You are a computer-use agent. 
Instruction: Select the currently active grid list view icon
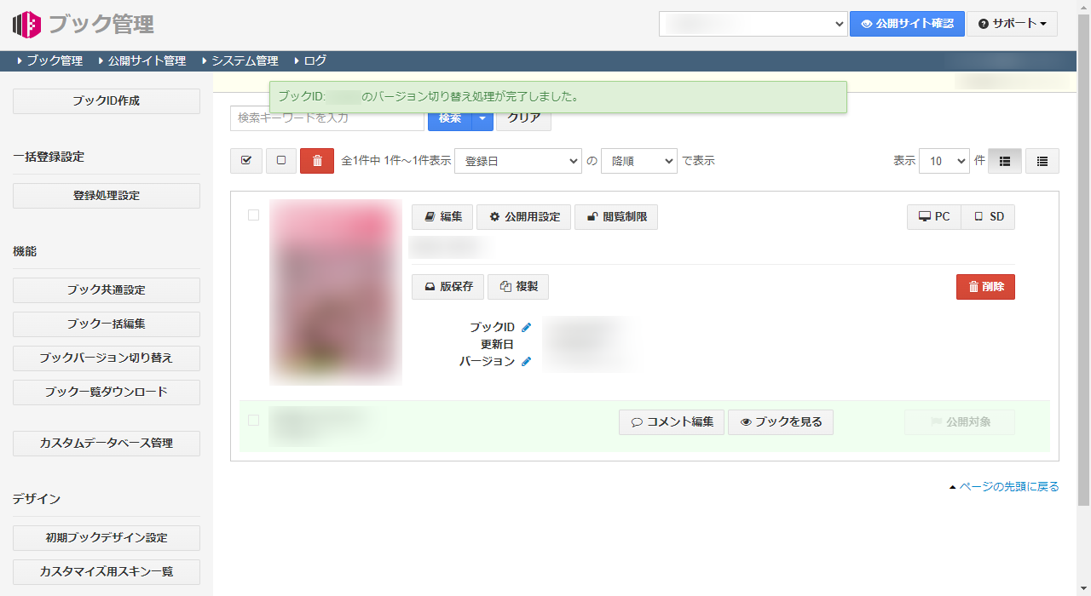1004,161
